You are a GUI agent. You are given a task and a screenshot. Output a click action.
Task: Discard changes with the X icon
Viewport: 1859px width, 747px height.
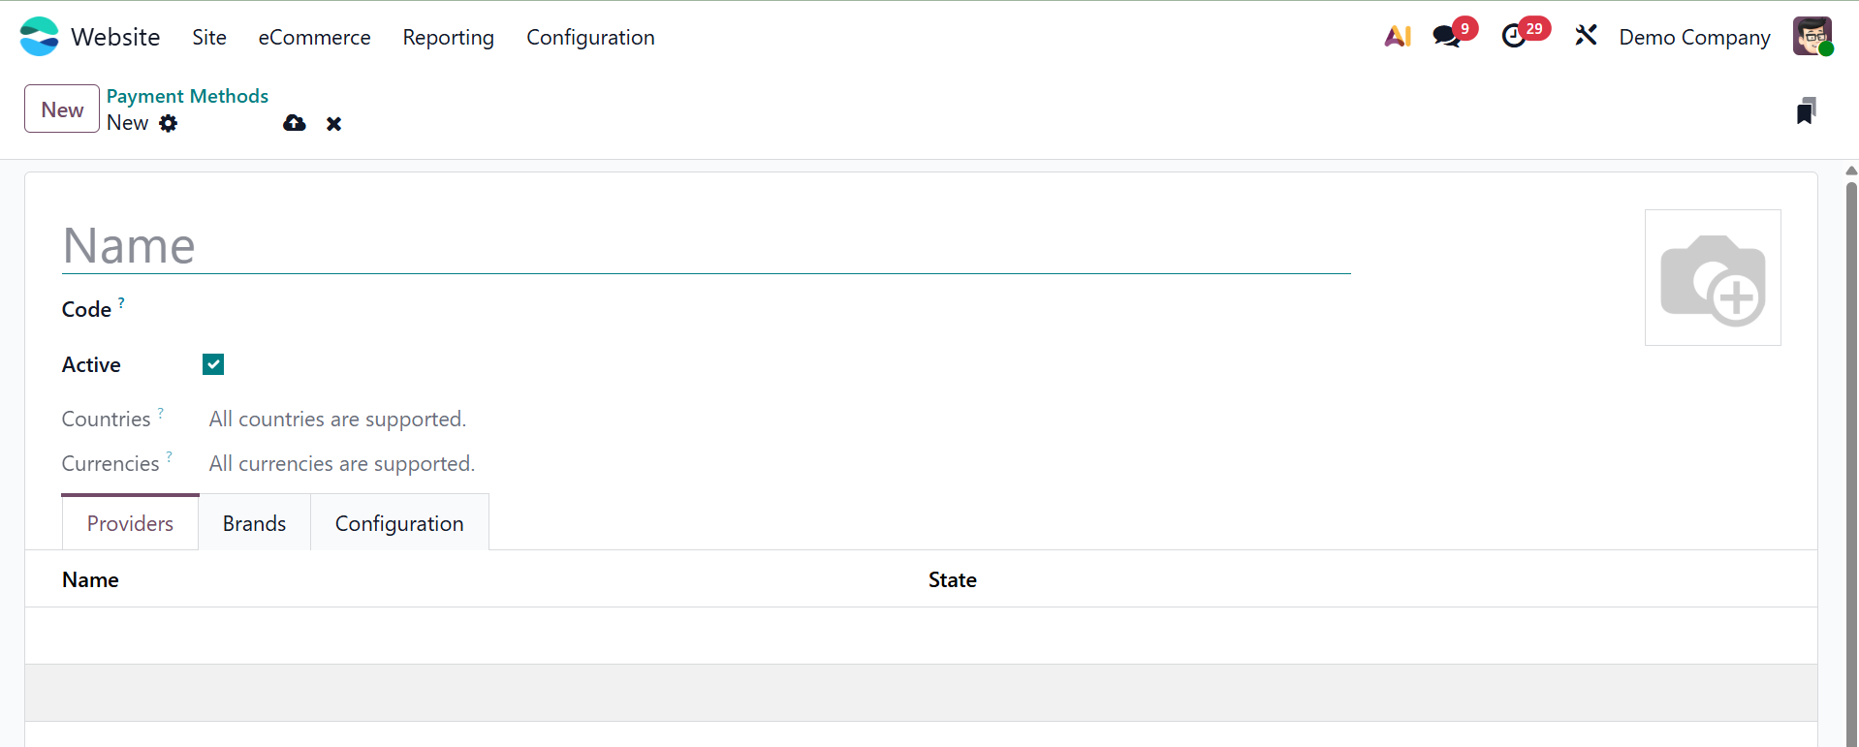[333, 124]
